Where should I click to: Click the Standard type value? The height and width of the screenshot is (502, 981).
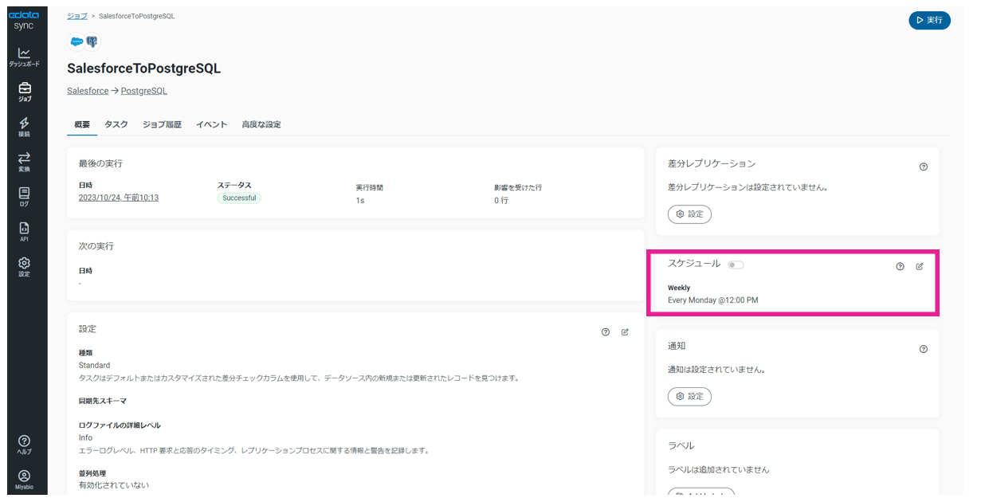(x=95, y=365)
